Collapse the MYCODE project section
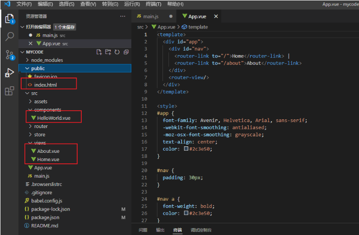This screenshot has width=359, height=235. point(22,52)
